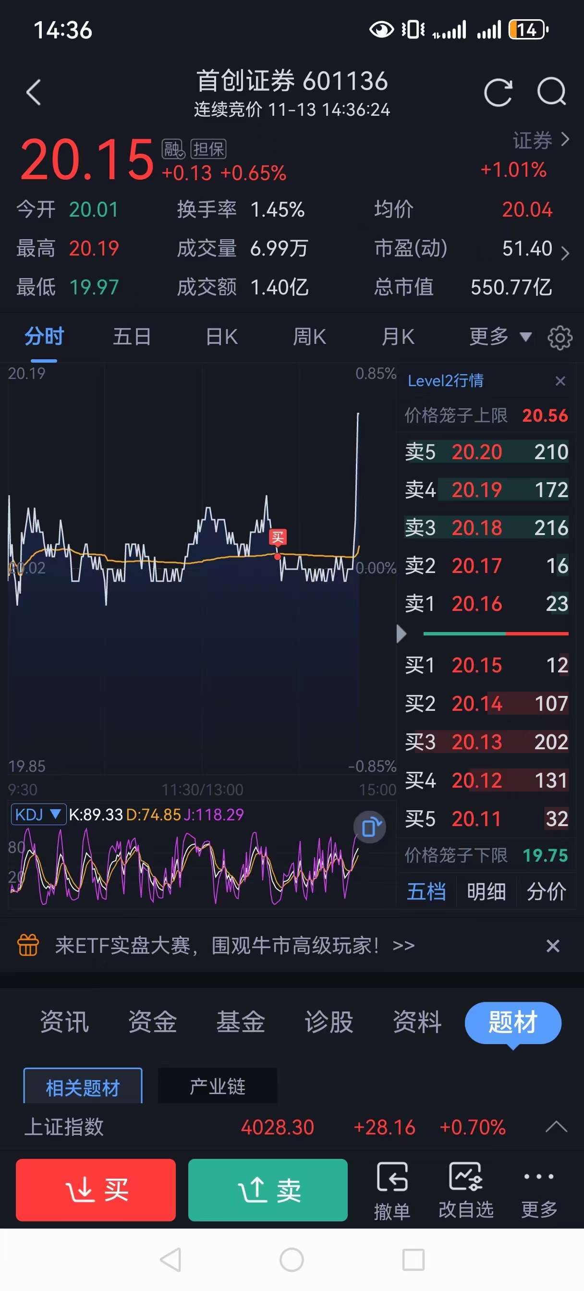Viewport: 584px width, 1291px height.
Task: Tap 买3 bid at 20.13
Action: (486, 742)
